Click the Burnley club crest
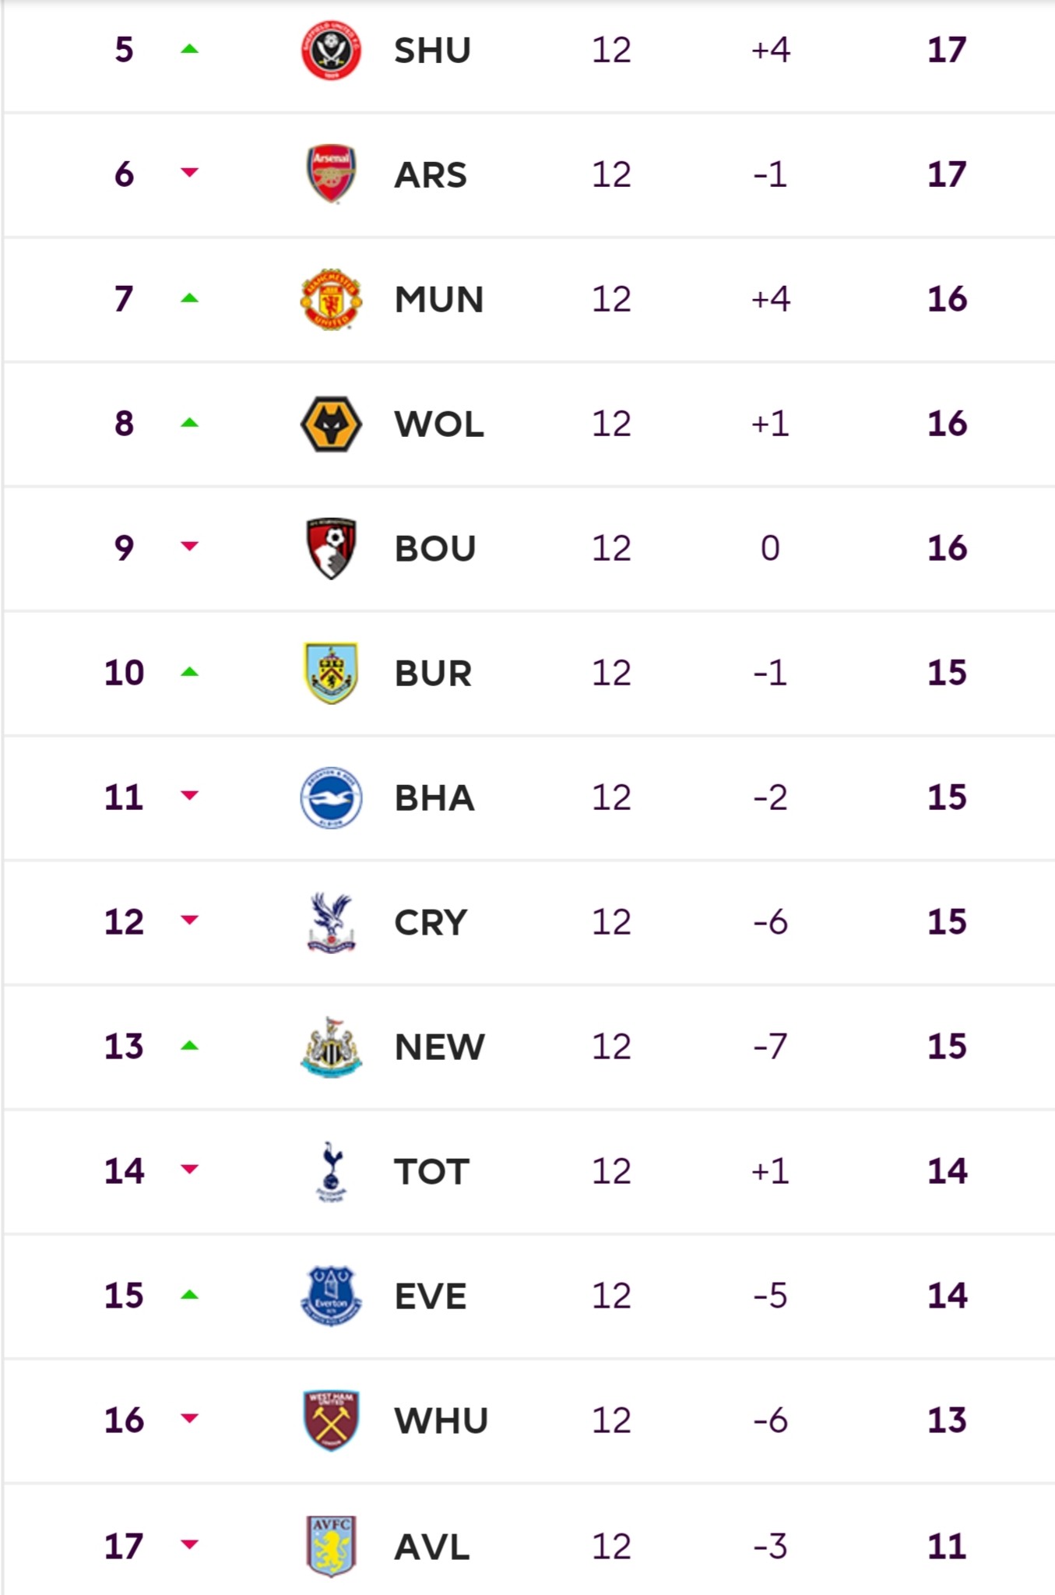The width and height of the screenshot is (1055, 1595). (331, 673)
